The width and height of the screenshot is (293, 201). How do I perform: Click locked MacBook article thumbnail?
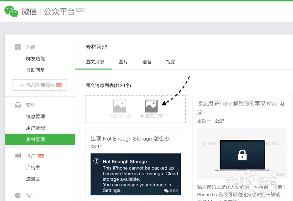point(242,153)
